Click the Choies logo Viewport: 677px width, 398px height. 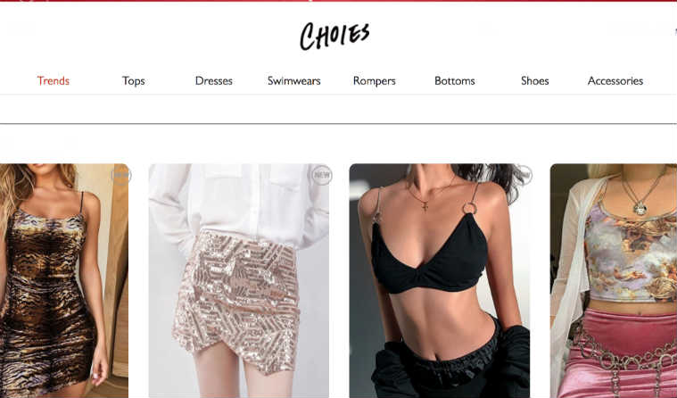click(x=334, y=37)
